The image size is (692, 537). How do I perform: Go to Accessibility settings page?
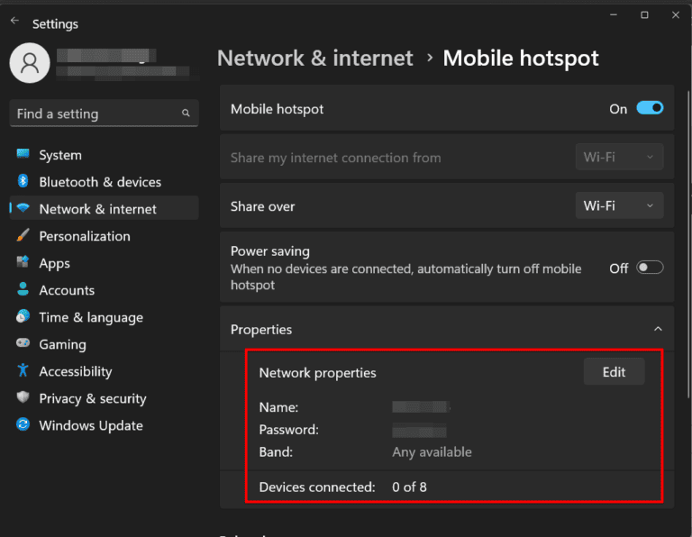click(76, 371)
